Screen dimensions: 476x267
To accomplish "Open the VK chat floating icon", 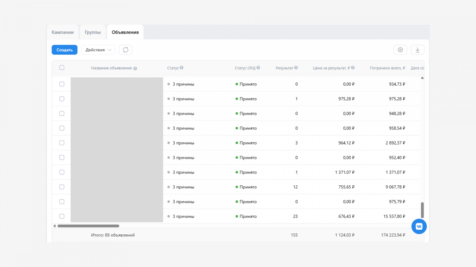I will [x=419, y=226].
